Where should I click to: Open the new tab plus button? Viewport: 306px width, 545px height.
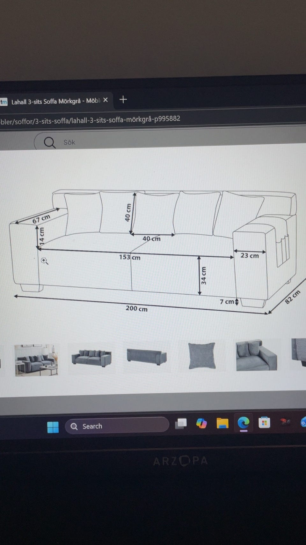click(123, 100)
